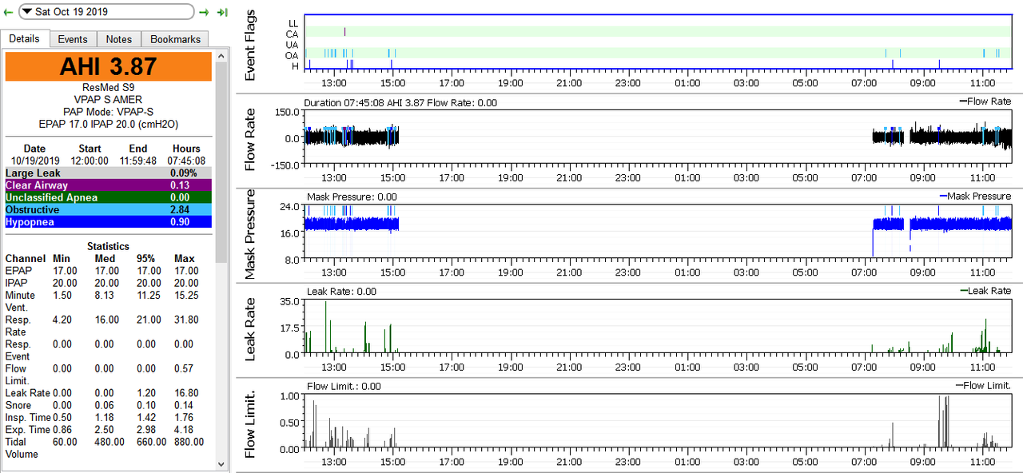
Task: Click the Resp. Rate max value 31.80
Action: (186, 320)
